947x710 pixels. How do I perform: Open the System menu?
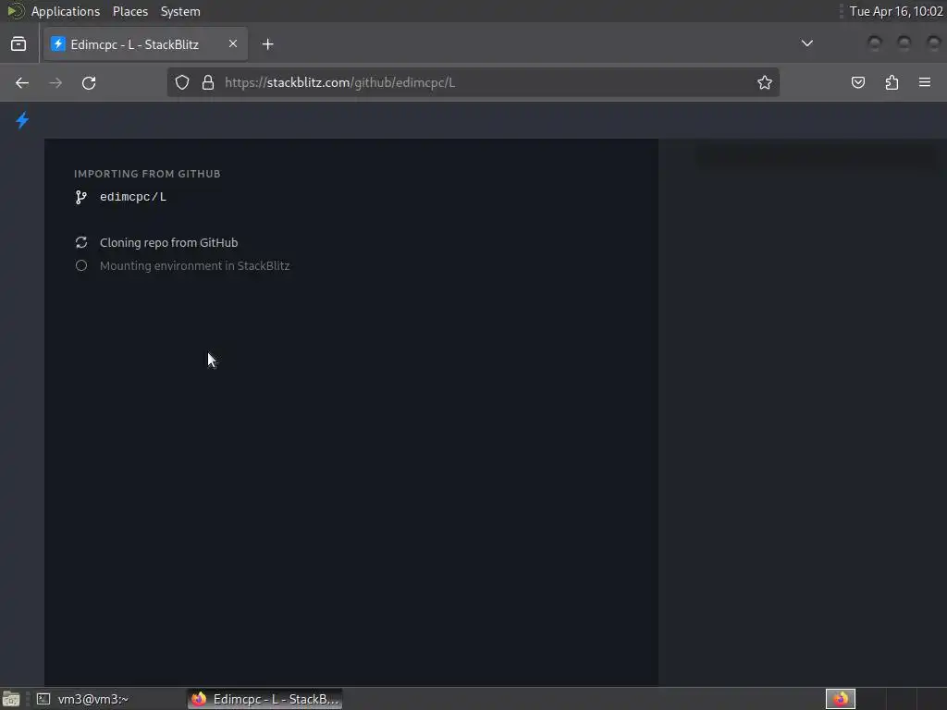pyautogui.click(x=180, y=11)
